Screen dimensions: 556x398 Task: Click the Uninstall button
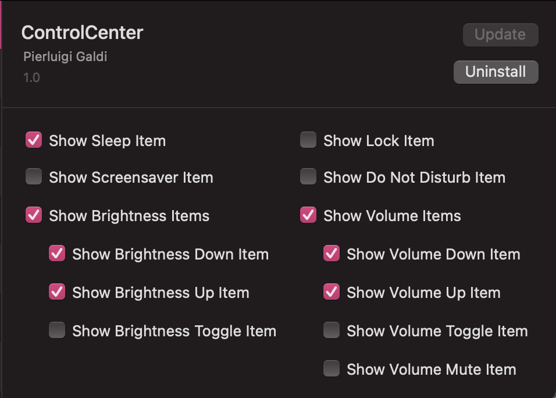[496, 72]
